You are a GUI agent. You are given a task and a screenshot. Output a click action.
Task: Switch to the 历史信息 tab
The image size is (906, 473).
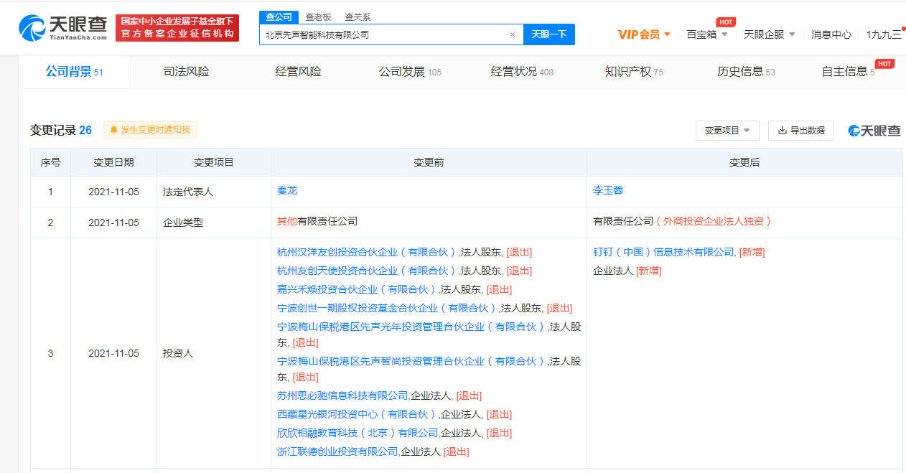click(x=746, y=72)
